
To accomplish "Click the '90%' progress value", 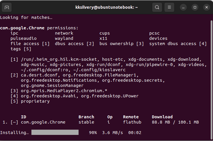I will [93, 133].
